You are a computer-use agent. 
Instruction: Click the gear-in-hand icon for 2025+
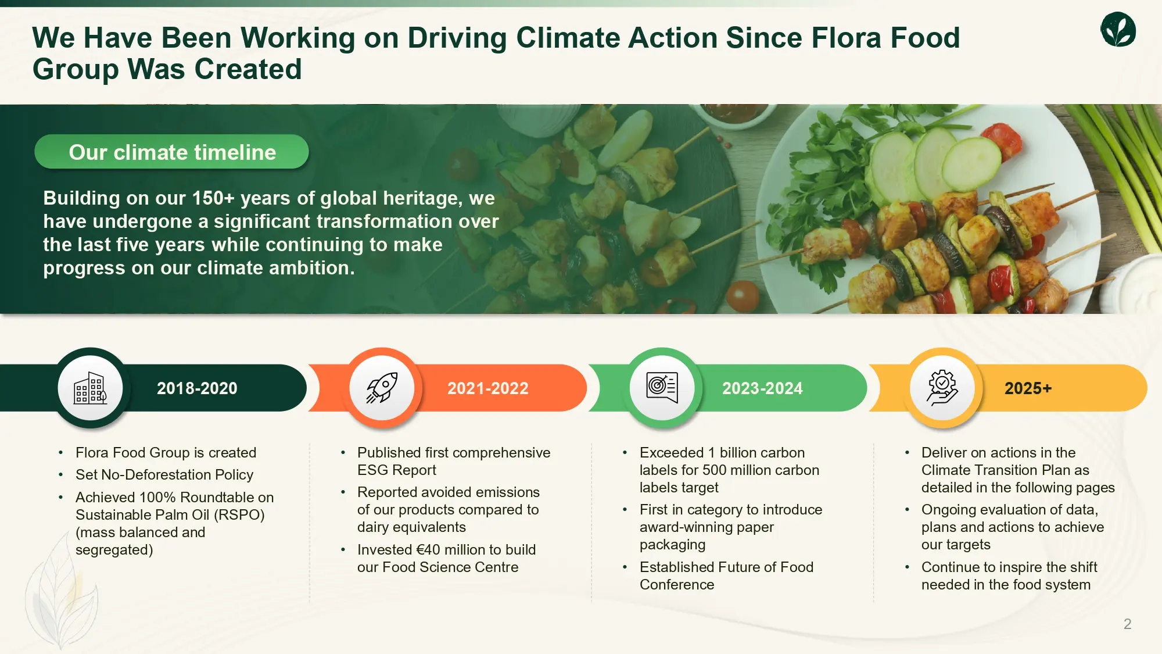(942, 388)
